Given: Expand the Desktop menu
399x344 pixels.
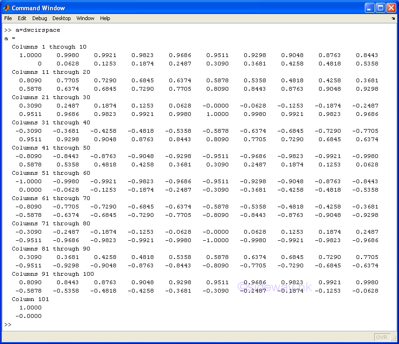Looking at the screenshot, I should [x=61, y=18].
